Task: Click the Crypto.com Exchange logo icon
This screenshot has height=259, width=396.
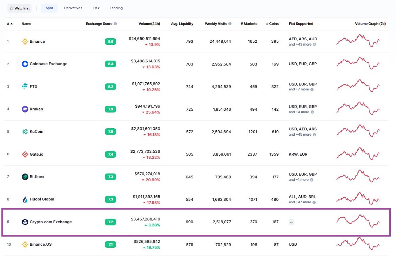Action: pyautogui.click(x=25, y=222)
